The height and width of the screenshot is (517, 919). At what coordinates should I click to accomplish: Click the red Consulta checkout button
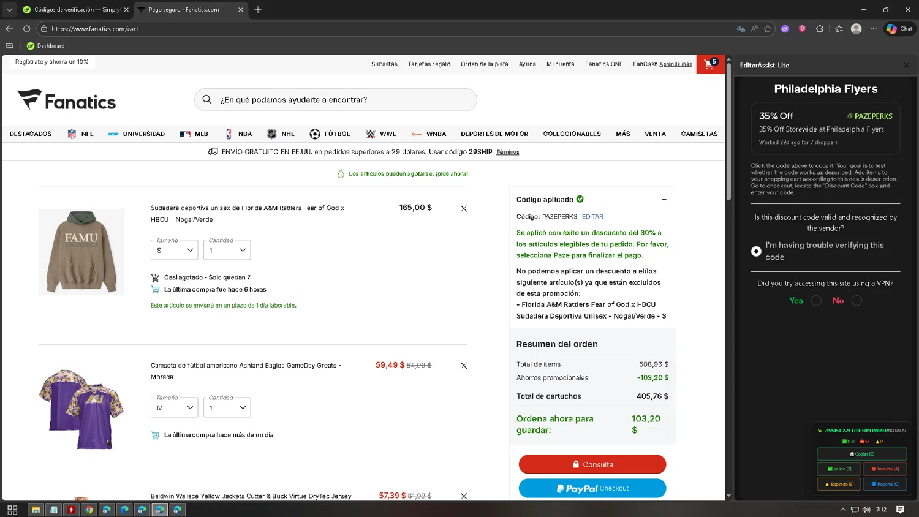pyautogui.click(x=592, y=464)
